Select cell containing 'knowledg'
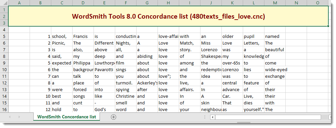 pos(254,56)
